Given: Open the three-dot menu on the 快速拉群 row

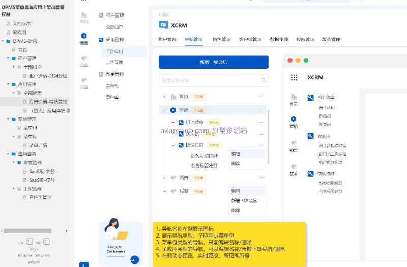Looking at the screenshot, I should (261, 145).
